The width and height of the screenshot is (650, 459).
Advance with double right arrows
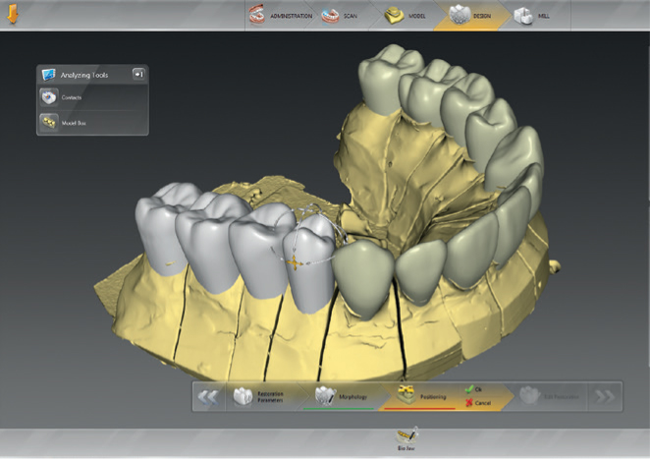click(x=605, y=397)
